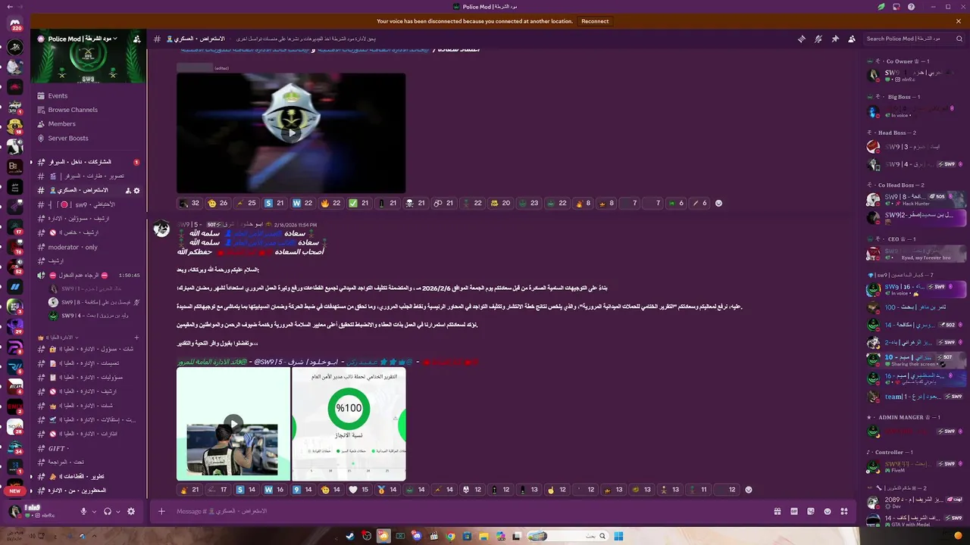
Task: Click create invite icon on الاستعراض channel
Action: point(128,191)
